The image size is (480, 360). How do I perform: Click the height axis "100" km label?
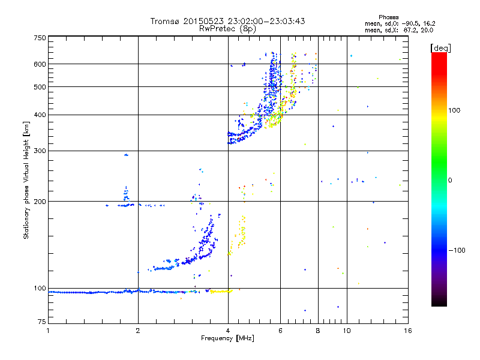point(40,288)
